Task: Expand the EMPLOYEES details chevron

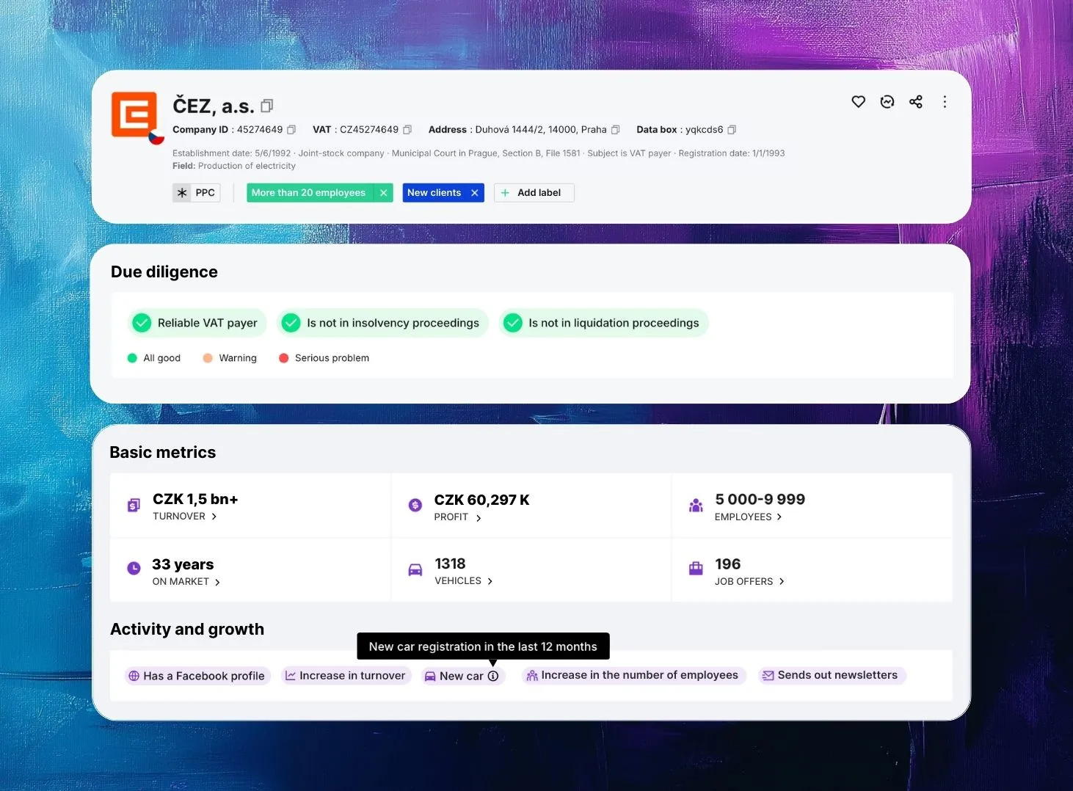Action: point(779,517)
